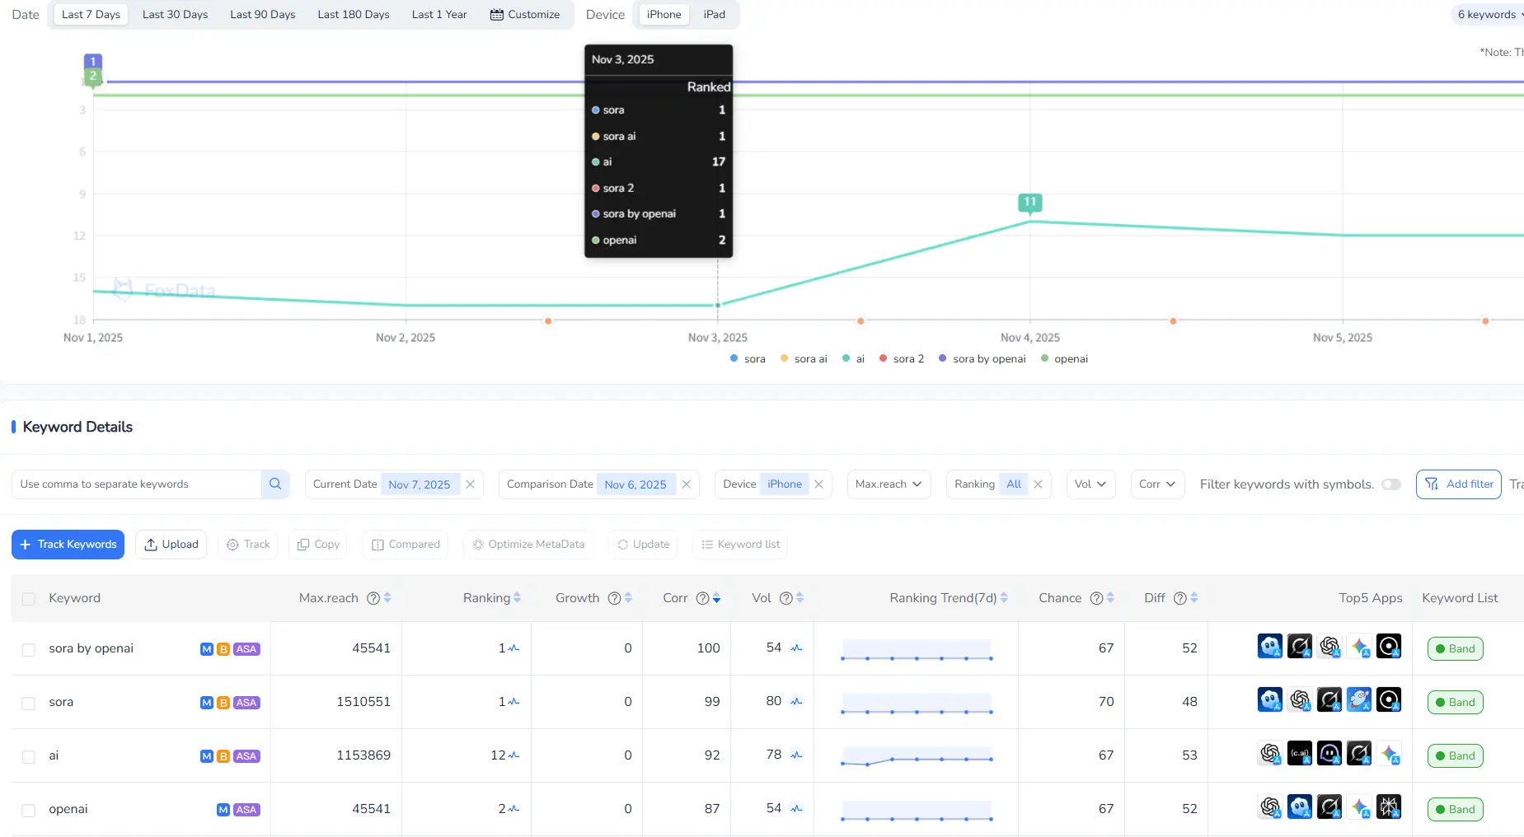Toggle Filter keywords with symbols switch

point(1390,484)
